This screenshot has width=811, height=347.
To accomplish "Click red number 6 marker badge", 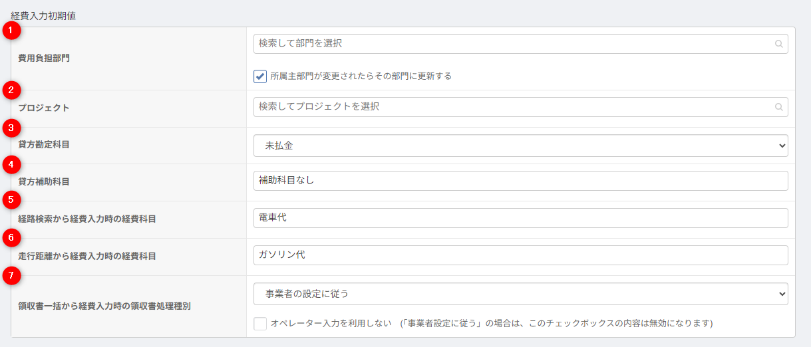I will pyautogui.click(x=11, y=237).
